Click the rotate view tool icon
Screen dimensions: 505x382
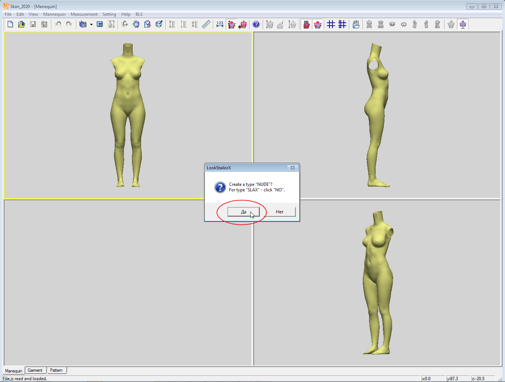[125, 24]
